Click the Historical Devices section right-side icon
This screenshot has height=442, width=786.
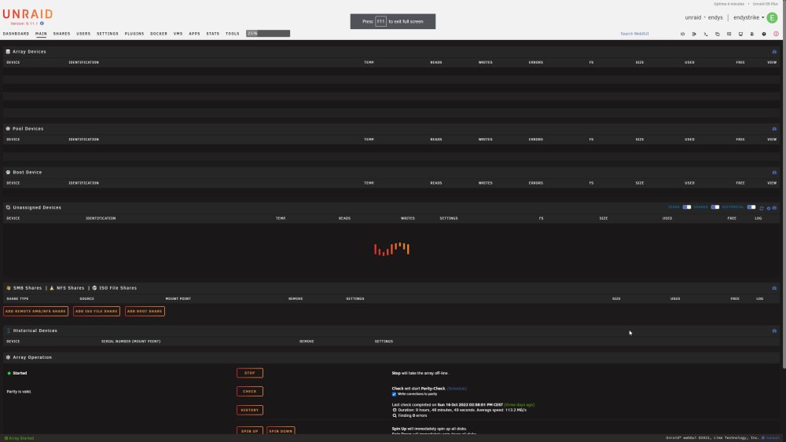tap(774, 331)
